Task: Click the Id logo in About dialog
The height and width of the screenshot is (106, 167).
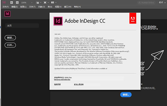Action: [58, 21]
